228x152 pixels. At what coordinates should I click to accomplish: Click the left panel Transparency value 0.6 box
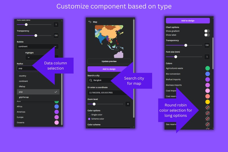coord(56,35)
